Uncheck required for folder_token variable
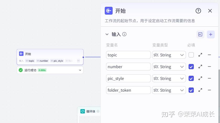This screenshot has height=123, width=220. click(x=191, y=90)
